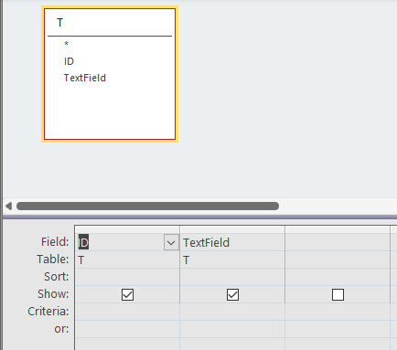Open the Field dropdown arrow for ID
The width and height of the screenshot is (397, 350).
click(171, 243)
